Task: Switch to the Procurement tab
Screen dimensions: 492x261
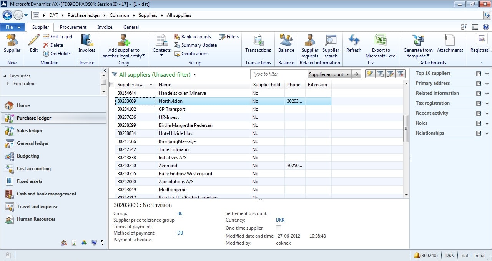Action: (73, 27)
